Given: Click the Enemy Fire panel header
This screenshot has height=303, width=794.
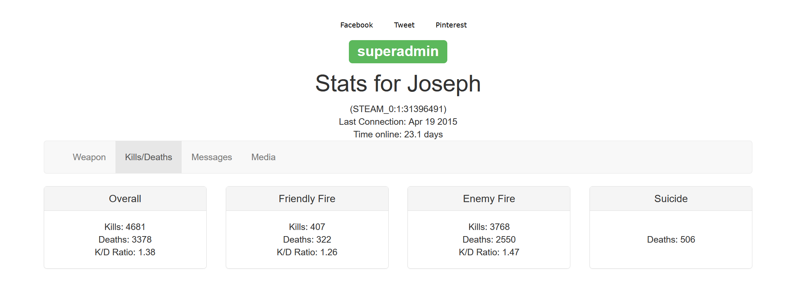Looking at the screenshot, I should [489, 199].
